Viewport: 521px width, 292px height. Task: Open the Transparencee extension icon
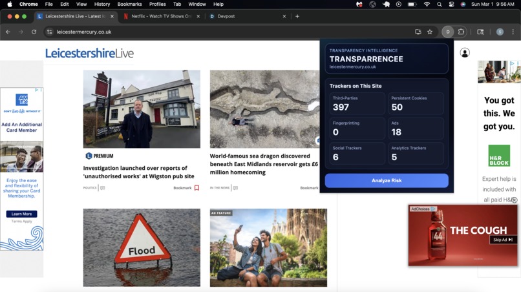pos(448,32)
